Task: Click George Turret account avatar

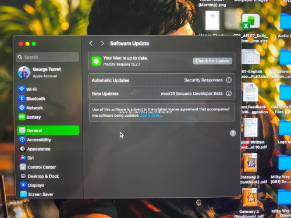Action: [24, 73]
